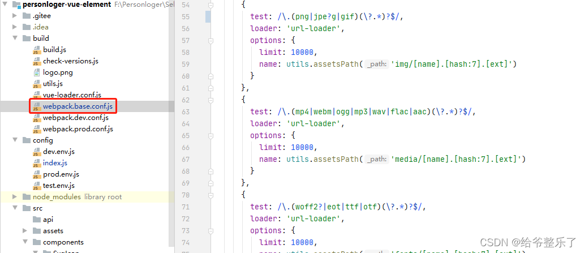Click the prod.env.js file icon
Screen dimensions: 584x253
(x=36, y=174)
